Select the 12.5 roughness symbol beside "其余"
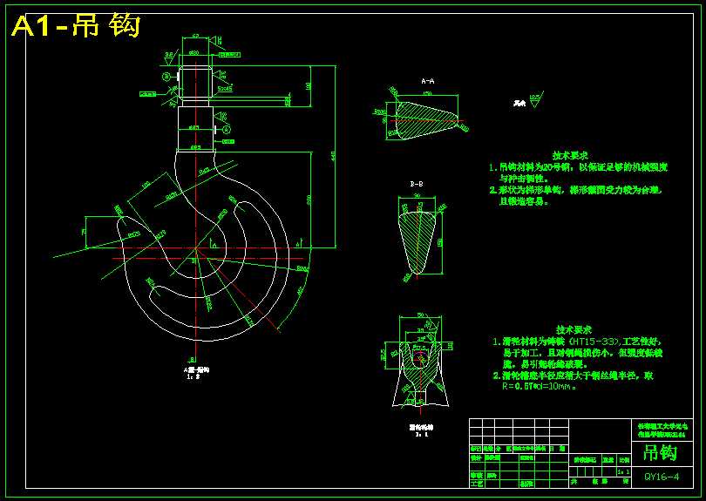 coord(536,100)
